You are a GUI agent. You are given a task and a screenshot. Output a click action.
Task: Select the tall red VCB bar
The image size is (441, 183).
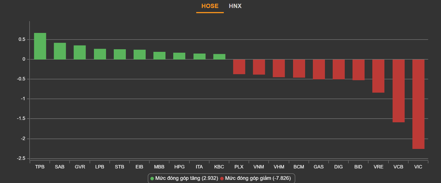(398, 91)
